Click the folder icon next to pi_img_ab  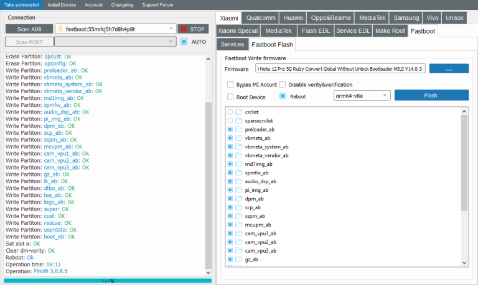tap(239, 190)
